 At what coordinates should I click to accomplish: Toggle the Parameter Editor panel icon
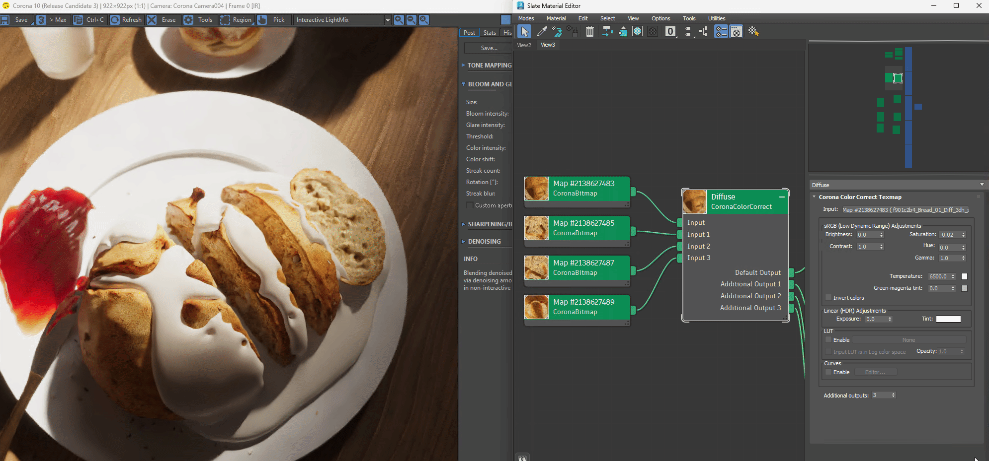(737, 32)
